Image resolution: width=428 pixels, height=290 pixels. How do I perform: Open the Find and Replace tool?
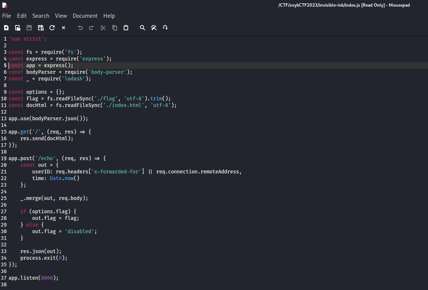(x=154, y=28)
